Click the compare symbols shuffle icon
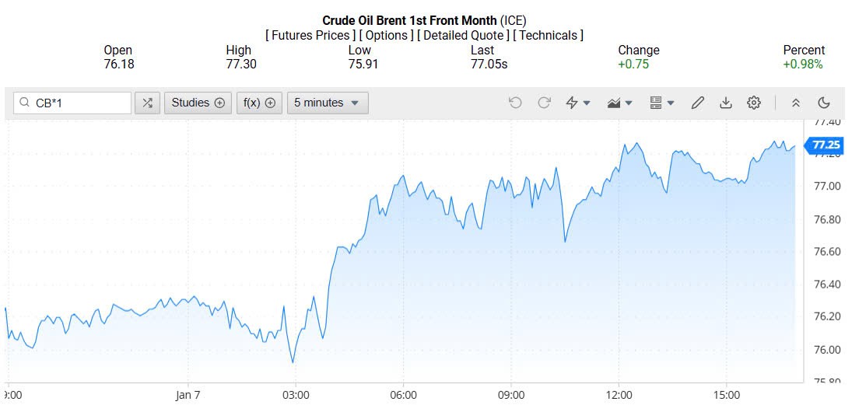This screenshot has height=405, width=859. pos(148,103)
